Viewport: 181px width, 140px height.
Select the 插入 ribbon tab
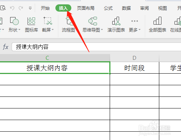(63, 8)
